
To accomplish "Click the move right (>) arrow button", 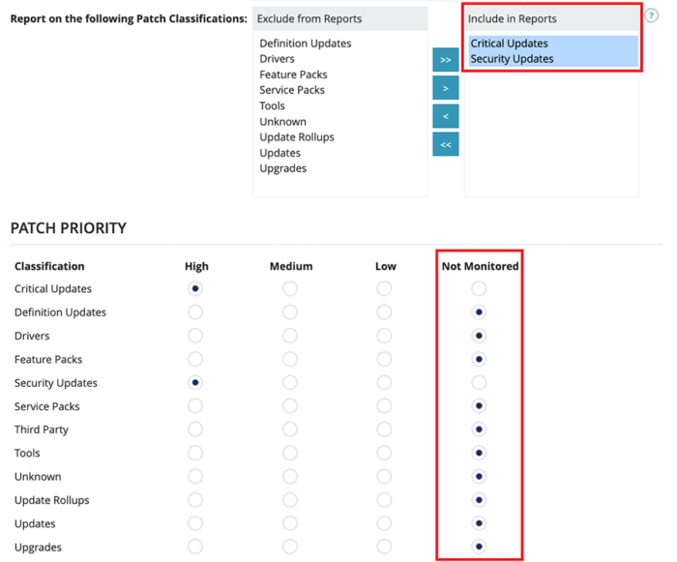I will (x=445, y=88).
